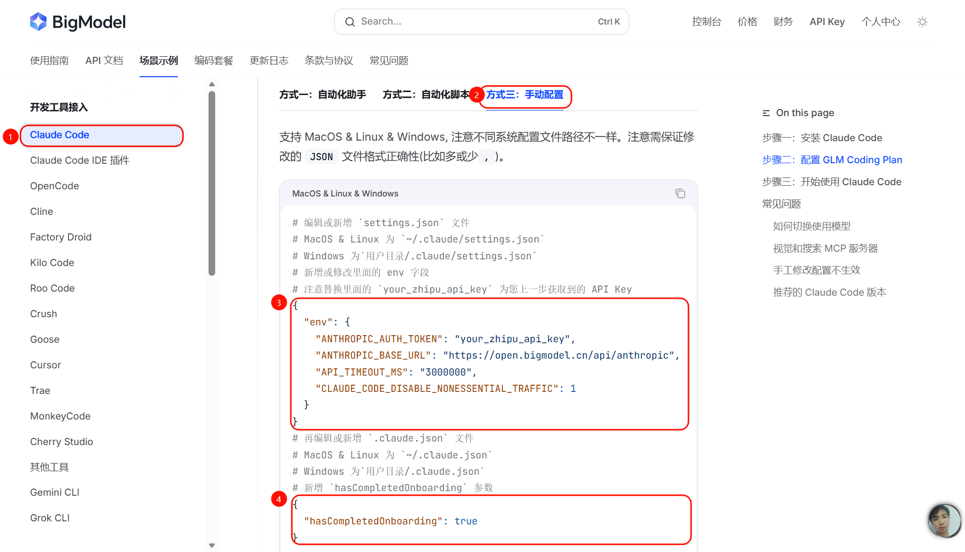Select 方式三：手动配置 tab
This screenshot has width=965, height=552.
524,95
